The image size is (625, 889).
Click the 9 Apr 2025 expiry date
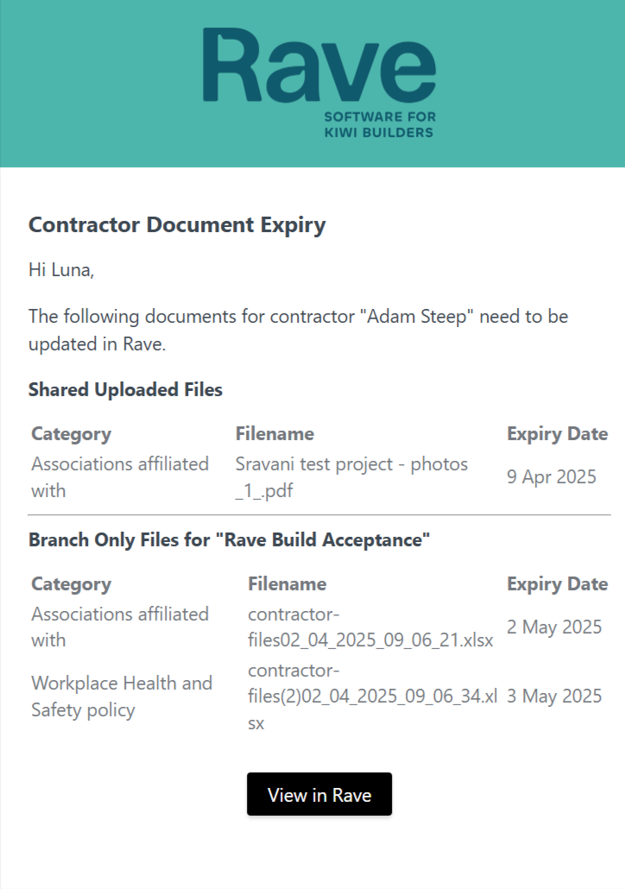pos(551,477)
